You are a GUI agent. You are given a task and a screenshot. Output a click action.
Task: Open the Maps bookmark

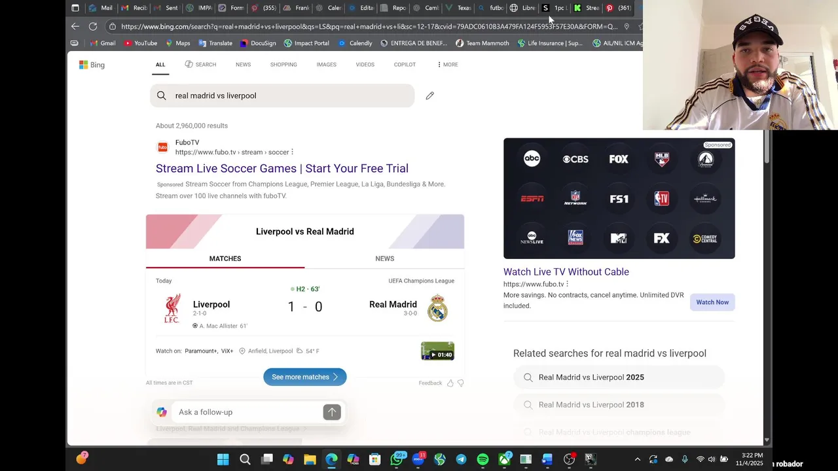177,43
